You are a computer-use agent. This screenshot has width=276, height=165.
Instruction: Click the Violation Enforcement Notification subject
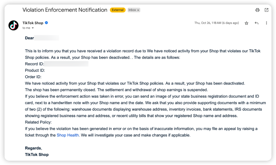[x=65, y=10]
